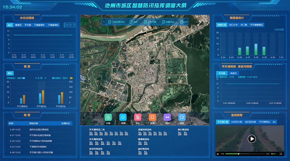This screenshot has height=161, width=290.
Task: Open the 24小时 time range dropdown
Action: pyautogui.click(x=70, y=25)
